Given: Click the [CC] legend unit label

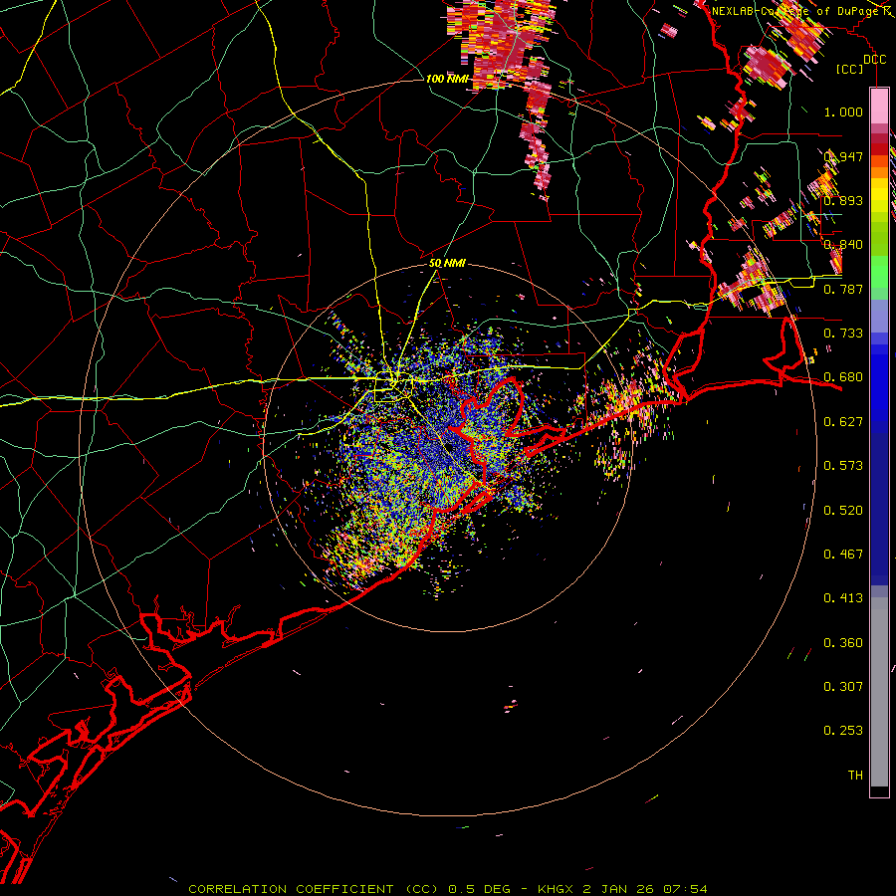Looking at the screenshot, I should (850, 69).
